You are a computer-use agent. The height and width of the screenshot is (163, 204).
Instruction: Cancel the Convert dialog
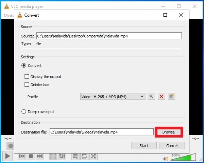click(172, 146)
